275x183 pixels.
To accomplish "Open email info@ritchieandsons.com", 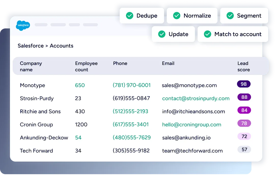I will click(194, 112).
